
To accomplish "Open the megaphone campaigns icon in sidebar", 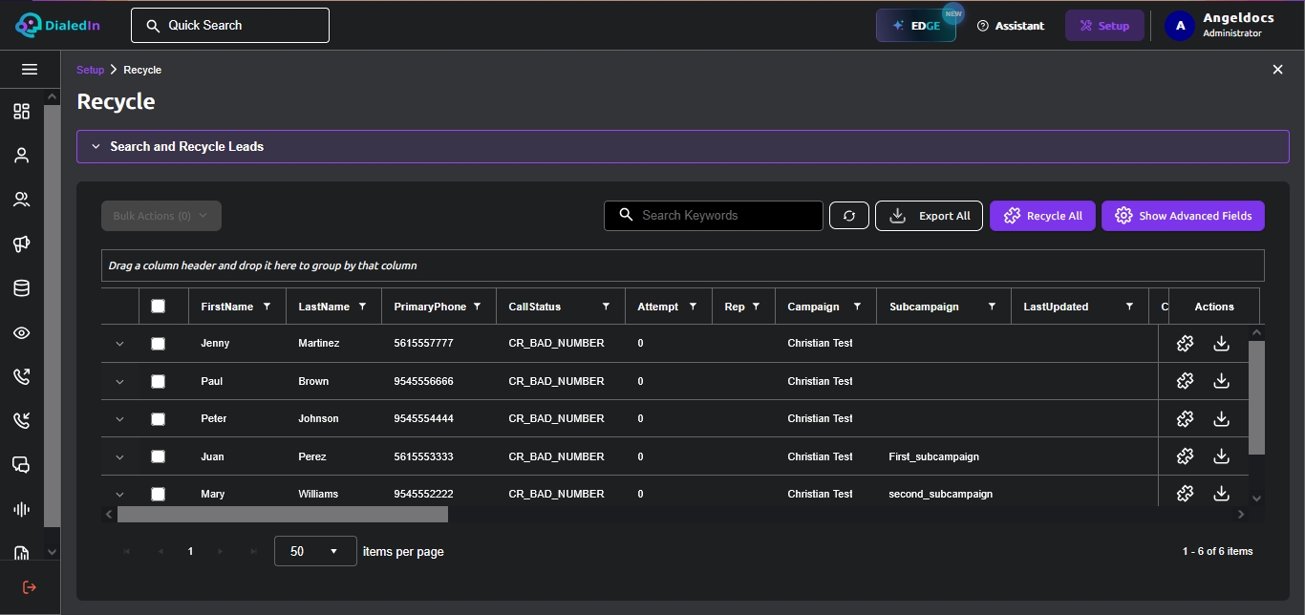I will point(22,244).
